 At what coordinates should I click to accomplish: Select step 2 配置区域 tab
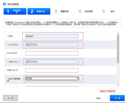[x=39, y=11]
